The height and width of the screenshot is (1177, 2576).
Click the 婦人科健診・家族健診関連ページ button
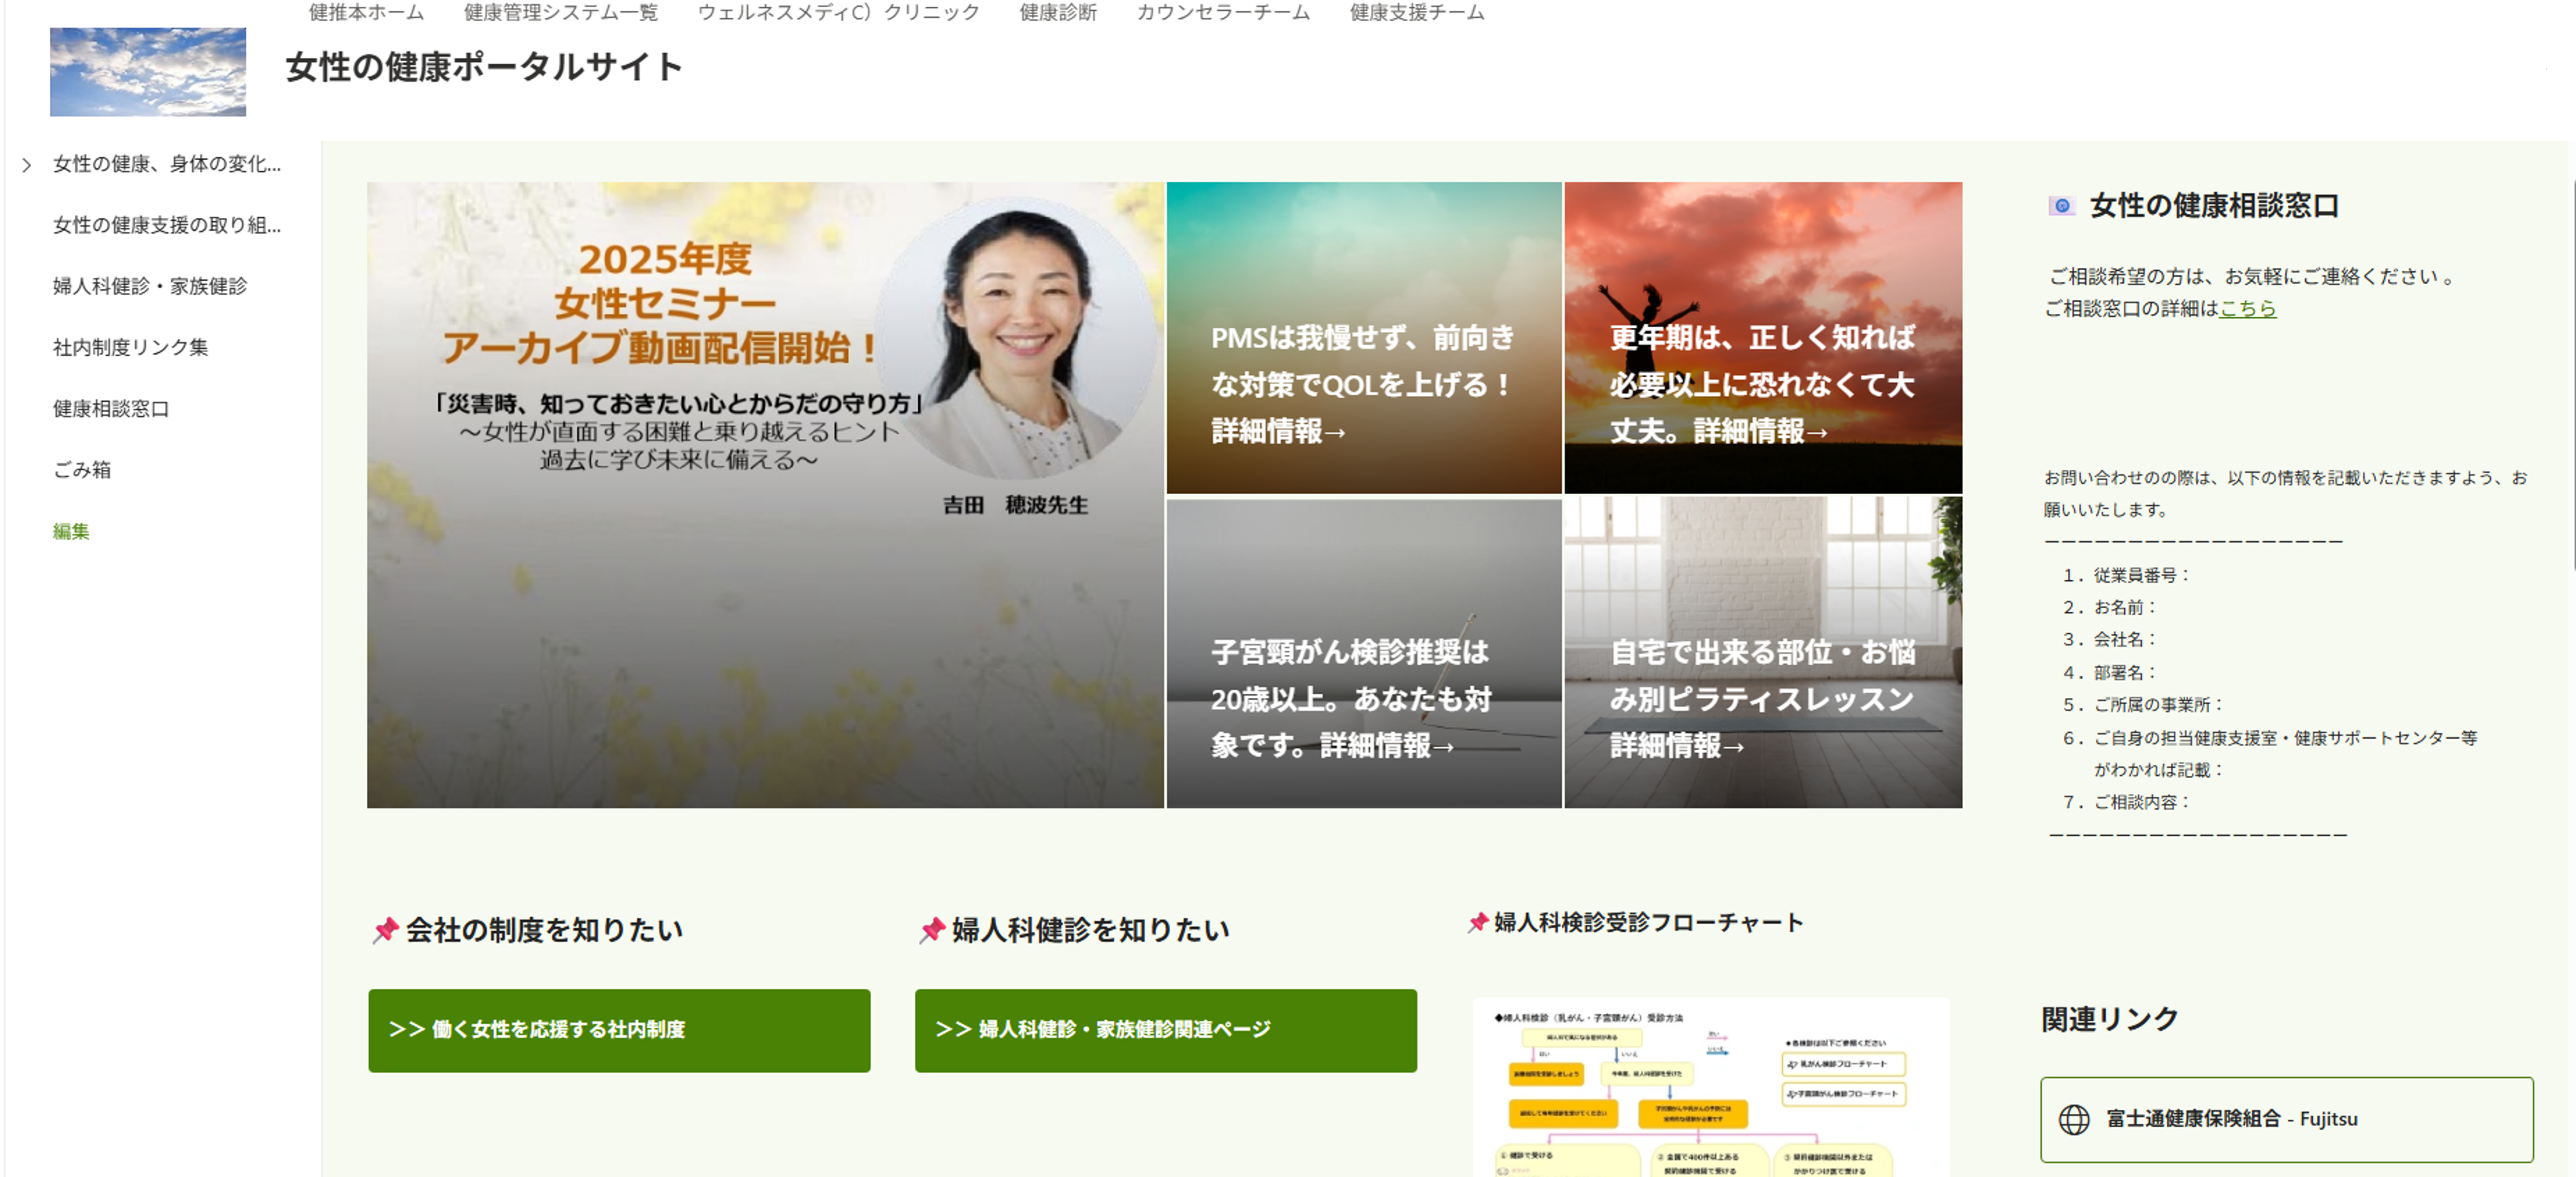pyautogui.click(x=1166, y=1031)
